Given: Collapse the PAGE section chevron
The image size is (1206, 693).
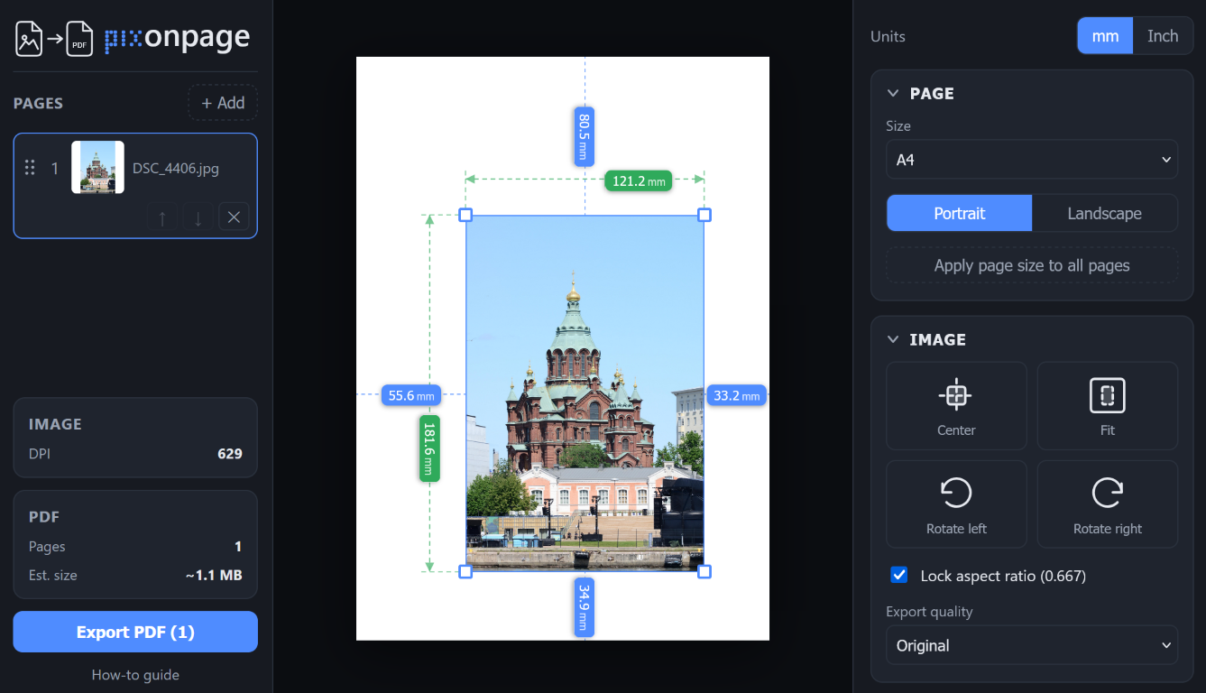Looking at the screenshot, I should click(893, 93).
